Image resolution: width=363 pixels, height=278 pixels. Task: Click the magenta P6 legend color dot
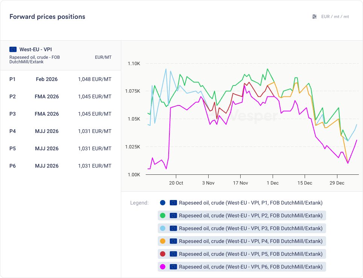163,267
